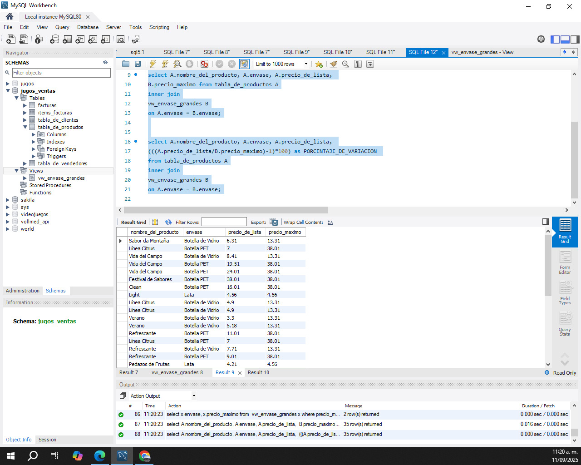Close the SQL File 12* tab
Screen dimensions: 581x465
pyautogui.click(x=443, y=53)
